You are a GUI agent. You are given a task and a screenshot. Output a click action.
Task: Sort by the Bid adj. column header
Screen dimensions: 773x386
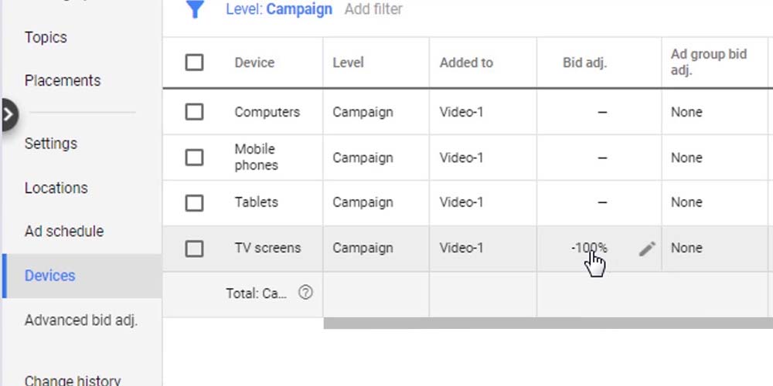coord(584,63)
